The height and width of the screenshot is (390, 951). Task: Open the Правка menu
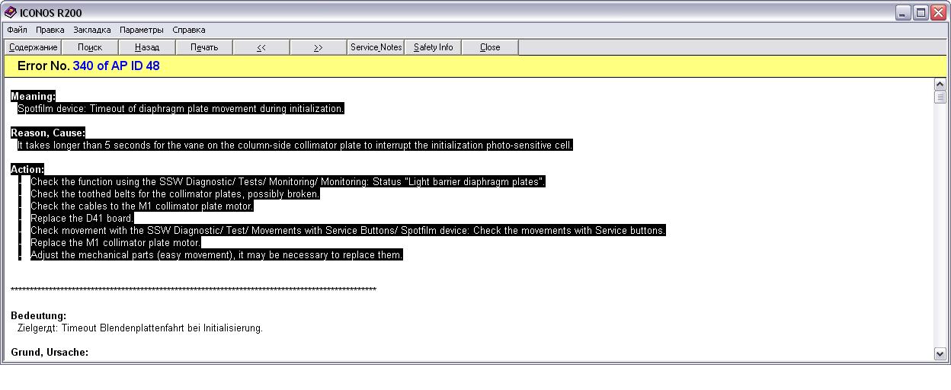point(50,30)
